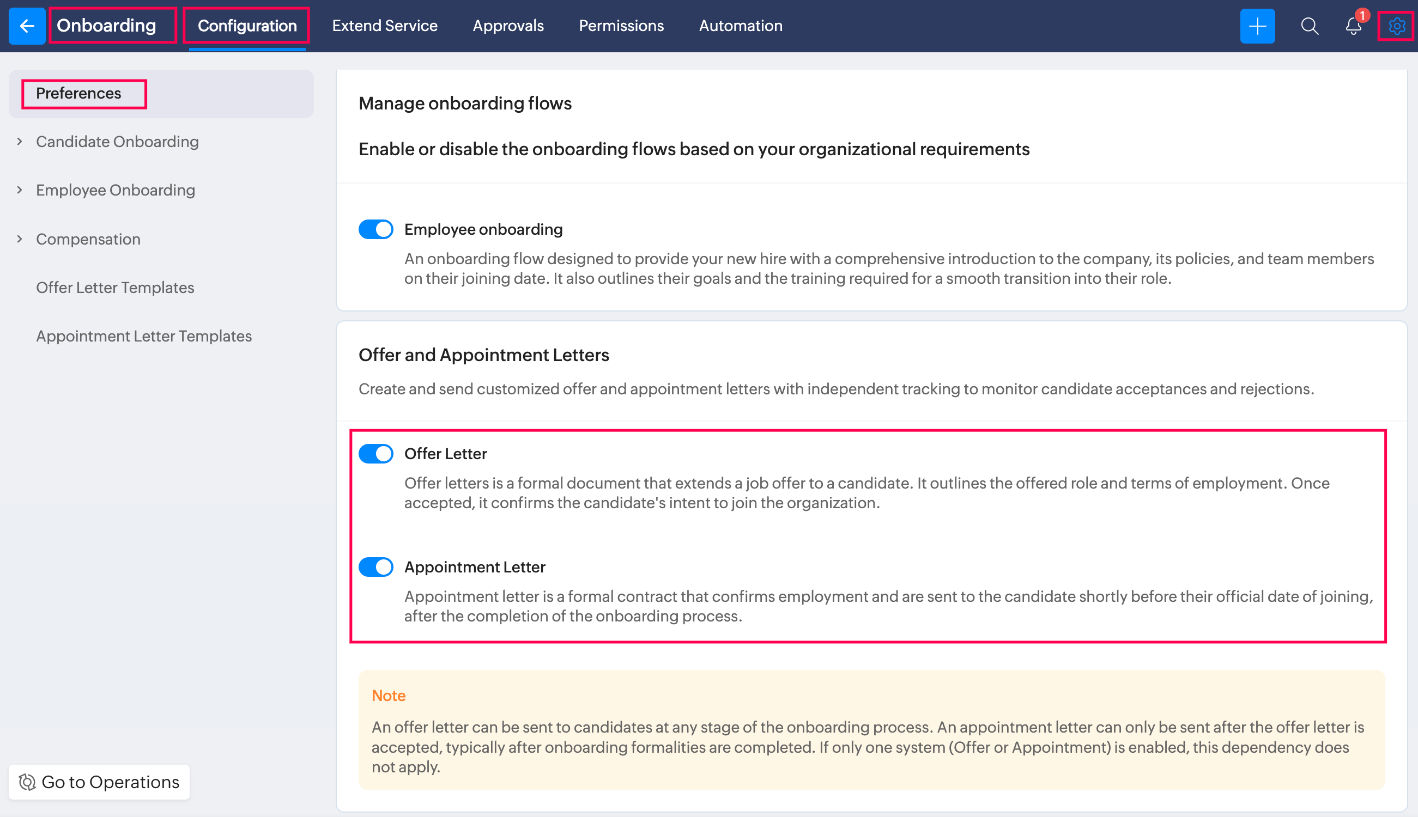This screenshot has height=817, width=1418.
Task: Open Appointment Letter Templates
Action: (144, 336)
